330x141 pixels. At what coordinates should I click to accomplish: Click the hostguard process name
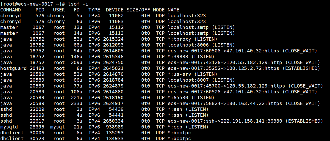13,68
